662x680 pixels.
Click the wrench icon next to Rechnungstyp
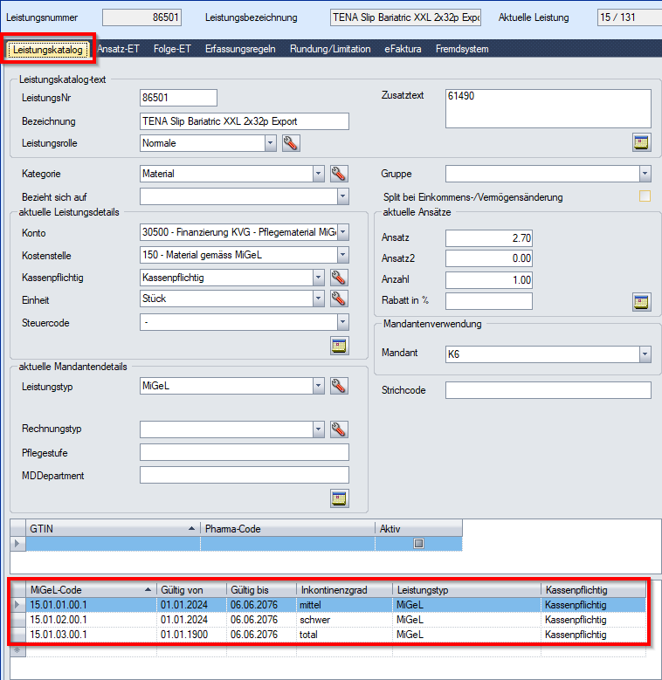point(339,429)
